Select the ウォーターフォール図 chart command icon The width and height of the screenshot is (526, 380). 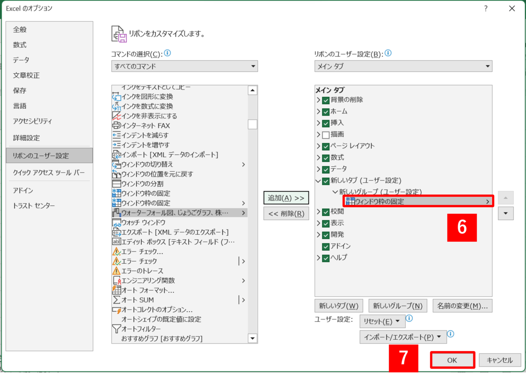pos(117,212)
